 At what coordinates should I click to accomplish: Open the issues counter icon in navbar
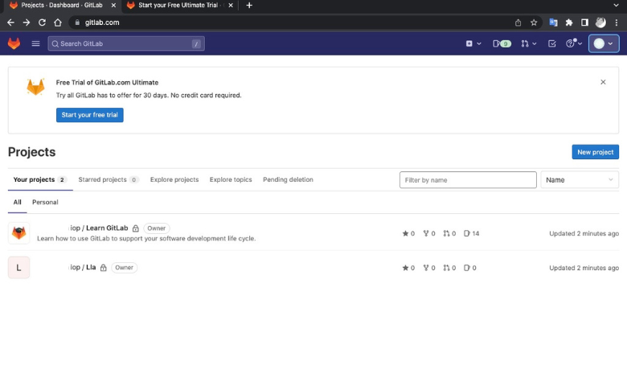pyautogui.click(x=502, y=43)
